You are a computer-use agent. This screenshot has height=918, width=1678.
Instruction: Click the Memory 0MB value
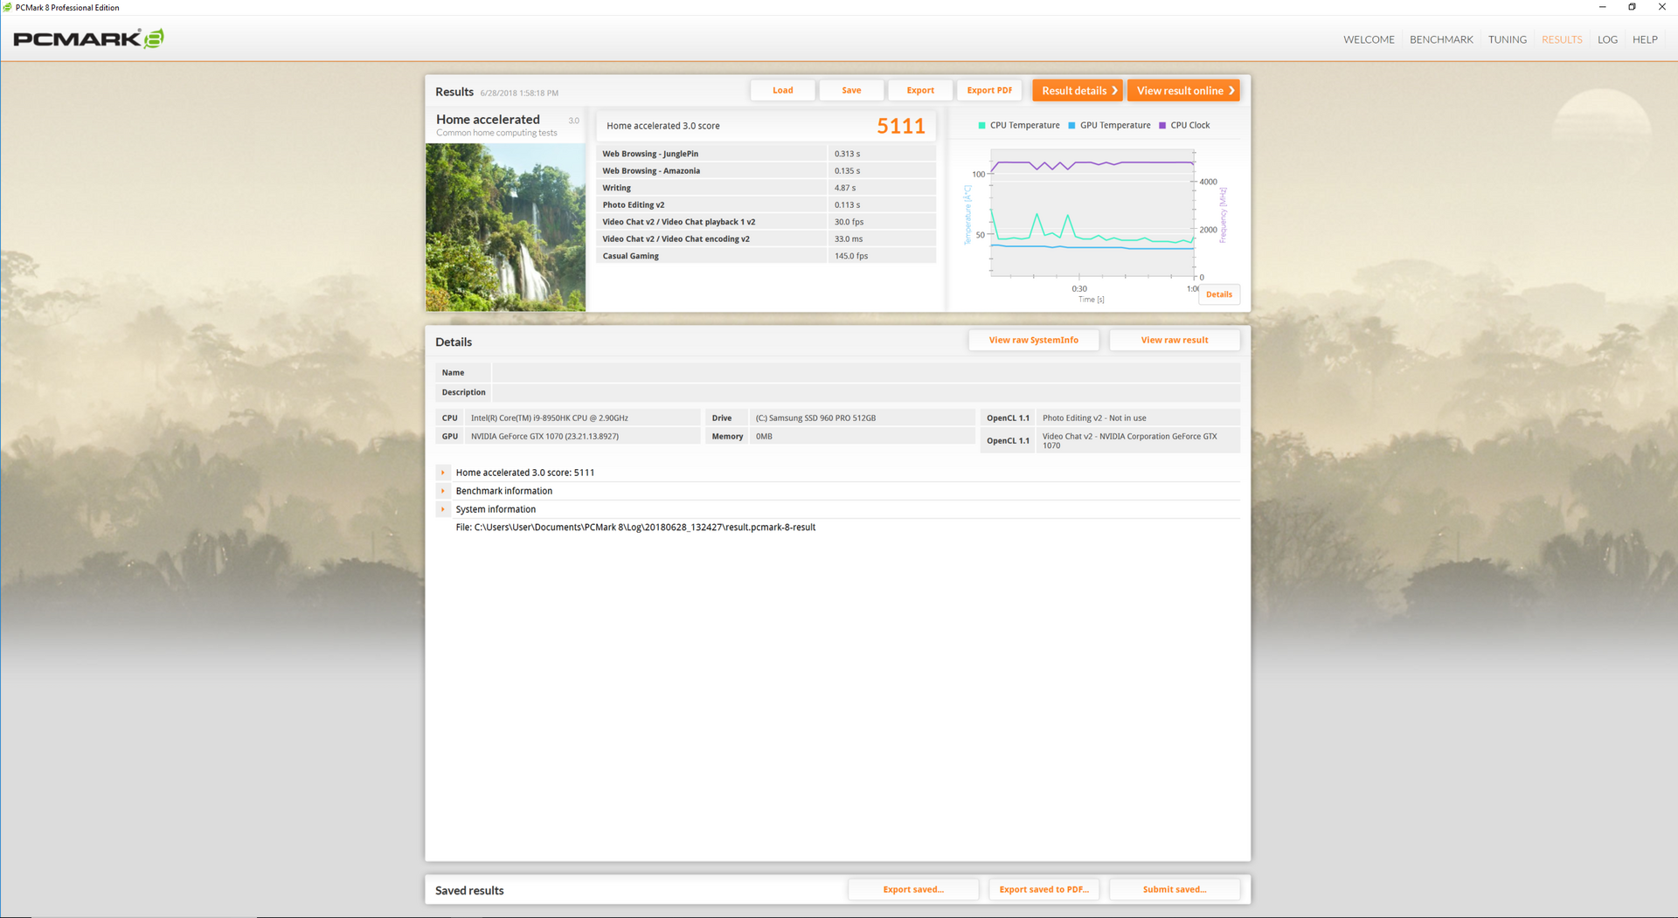point(862,437)
